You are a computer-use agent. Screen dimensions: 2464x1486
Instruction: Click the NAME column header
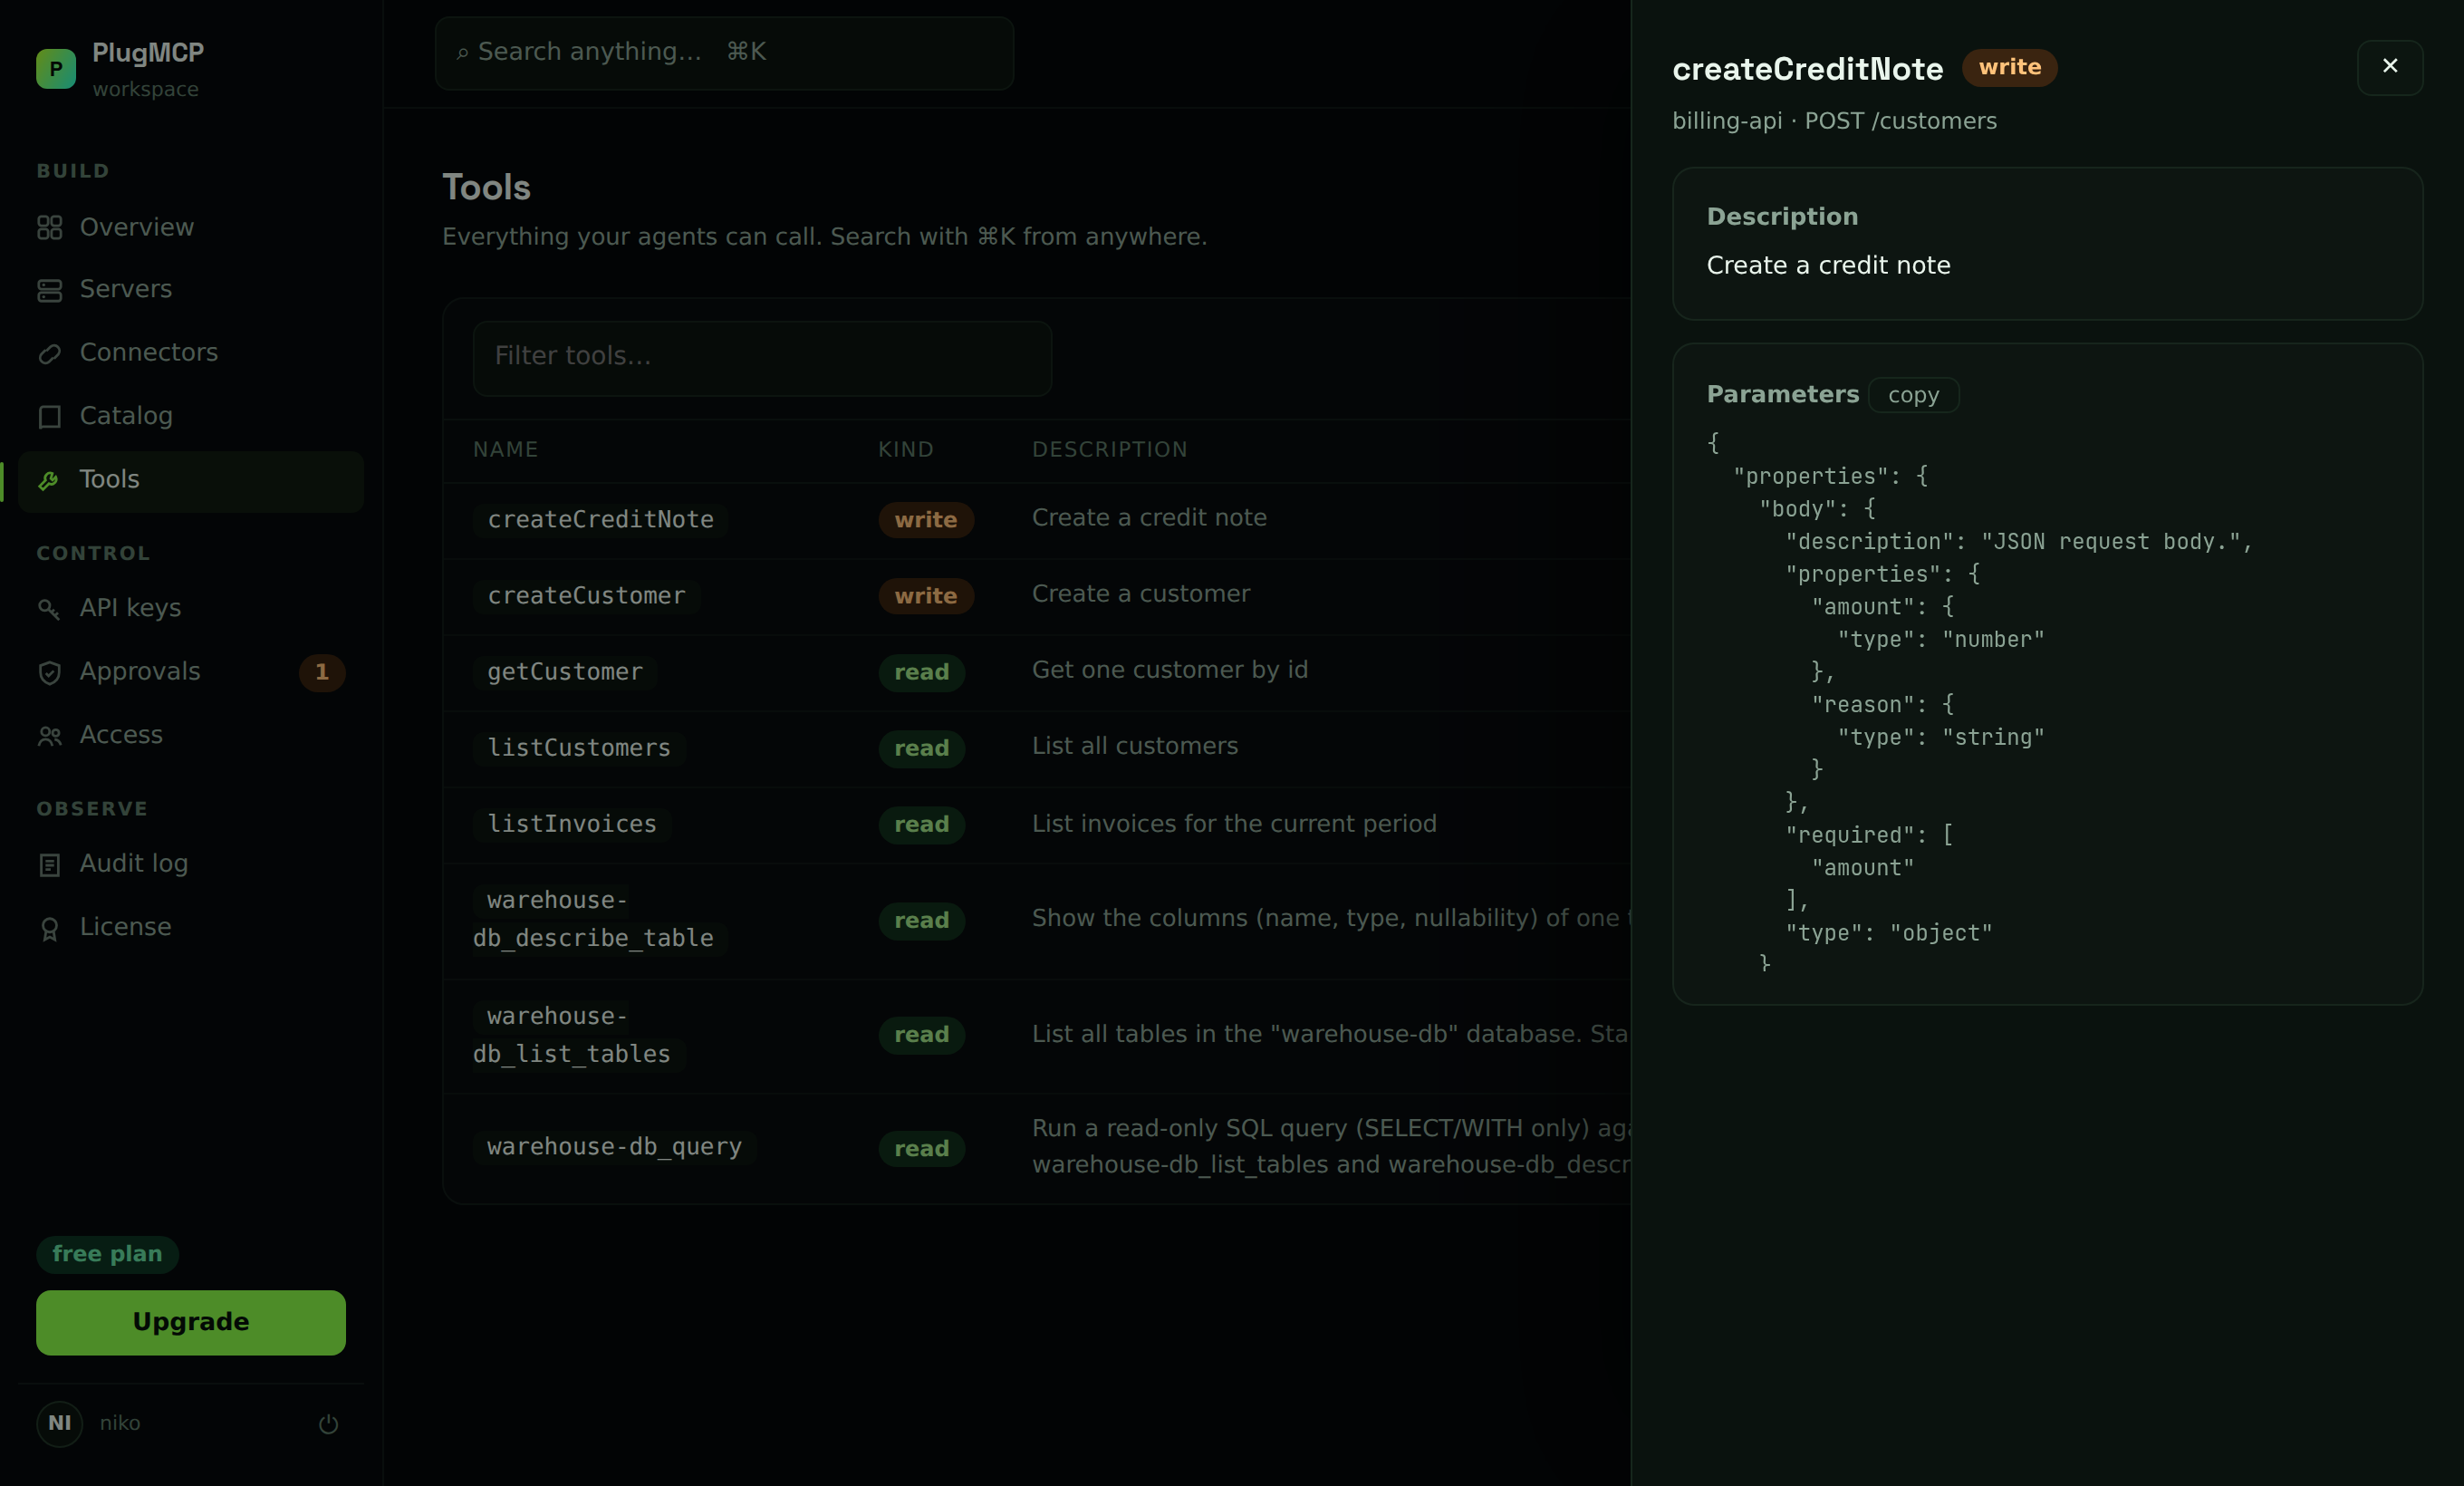pyautogui.click(x=505, y=450)
